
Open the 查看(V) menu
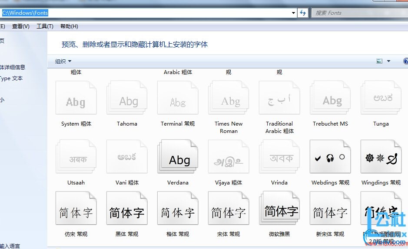[20, 26]
